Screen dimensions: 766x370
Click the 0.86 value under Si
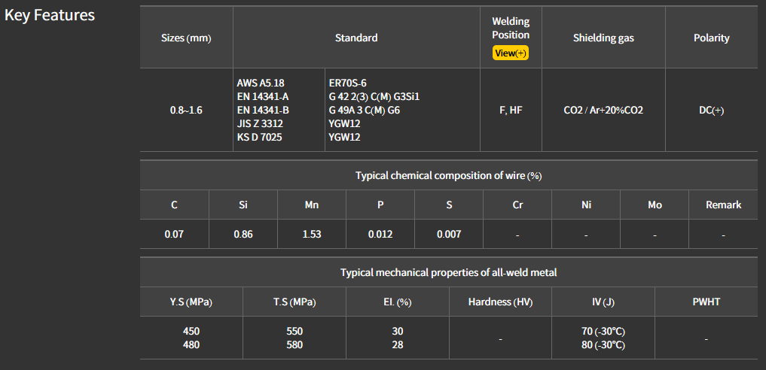click(x=243, y=234)
